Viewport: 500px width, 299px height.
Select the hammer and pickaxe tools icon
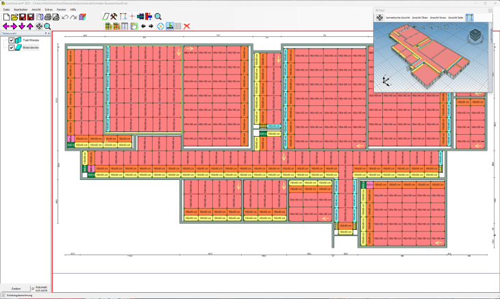click(x=114, y=16)
